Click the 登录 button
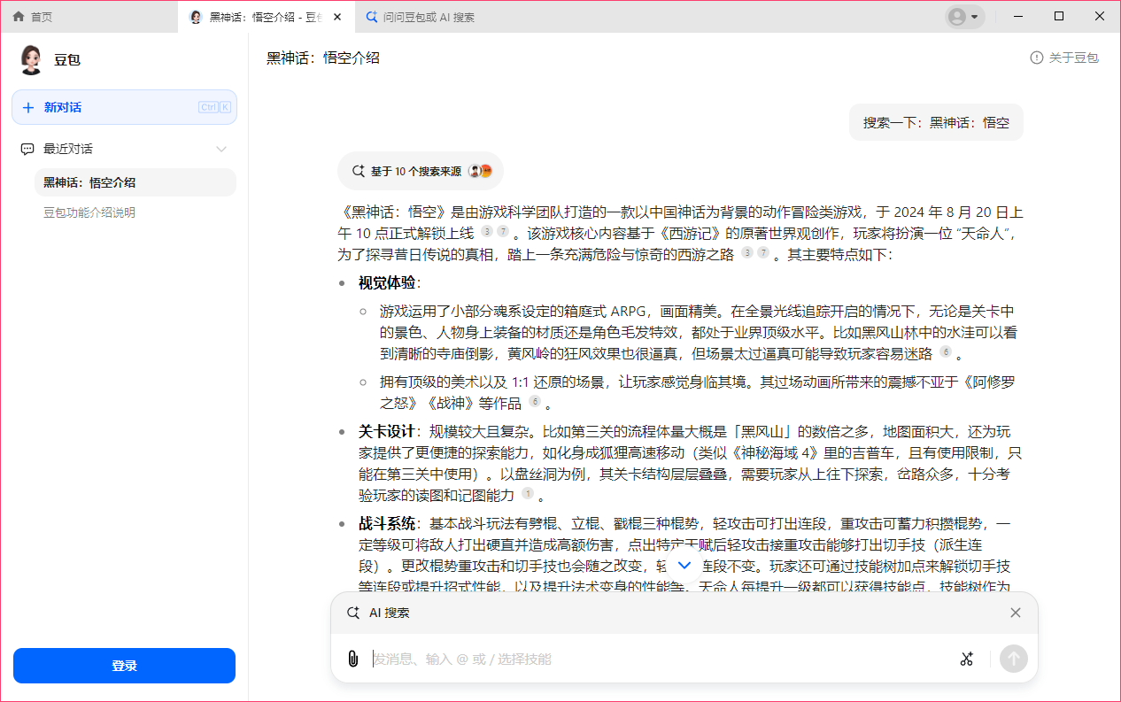1121x702 pixels. coord(124,665)
